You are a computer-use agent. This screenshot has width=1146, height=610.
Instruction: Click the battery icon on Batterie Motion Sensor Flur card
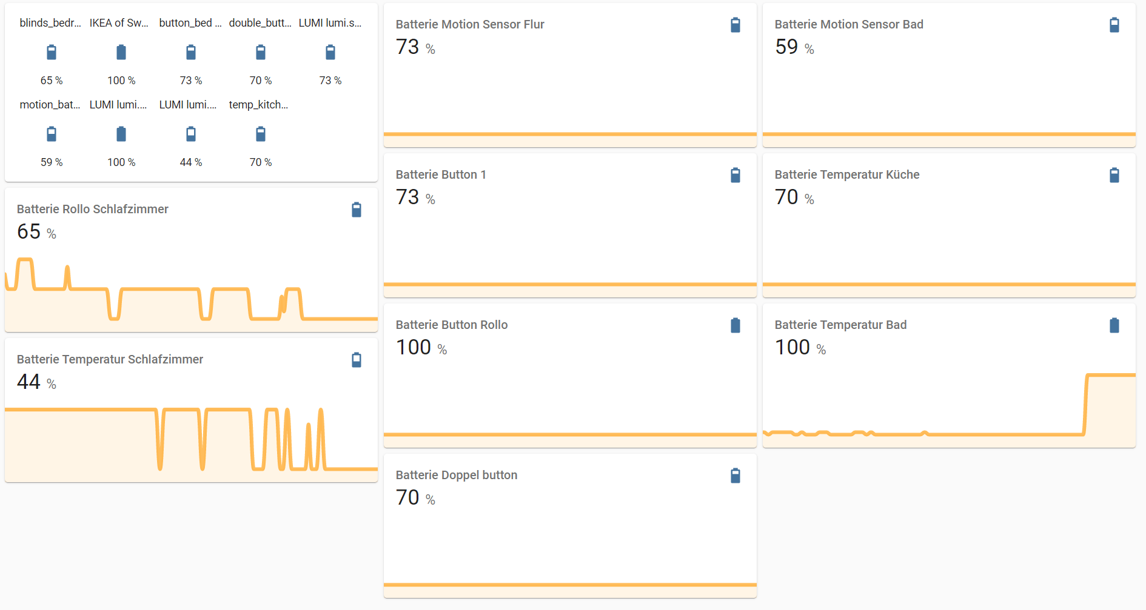coord(735,25)
